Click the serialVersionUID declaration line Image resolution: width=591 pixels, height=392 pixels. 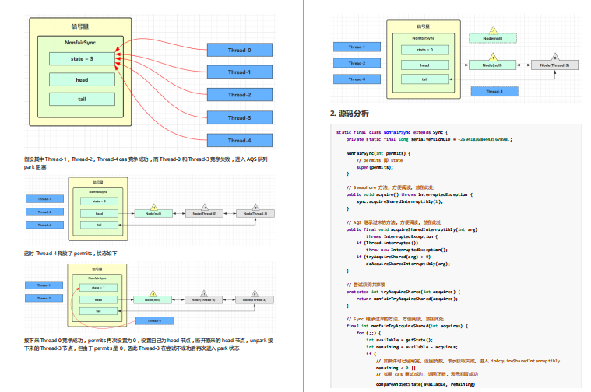coord(429,139)
